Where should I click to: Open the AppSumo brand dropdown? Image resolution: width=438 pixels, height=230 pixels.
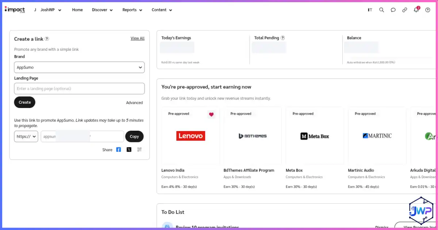coord(79,67)
